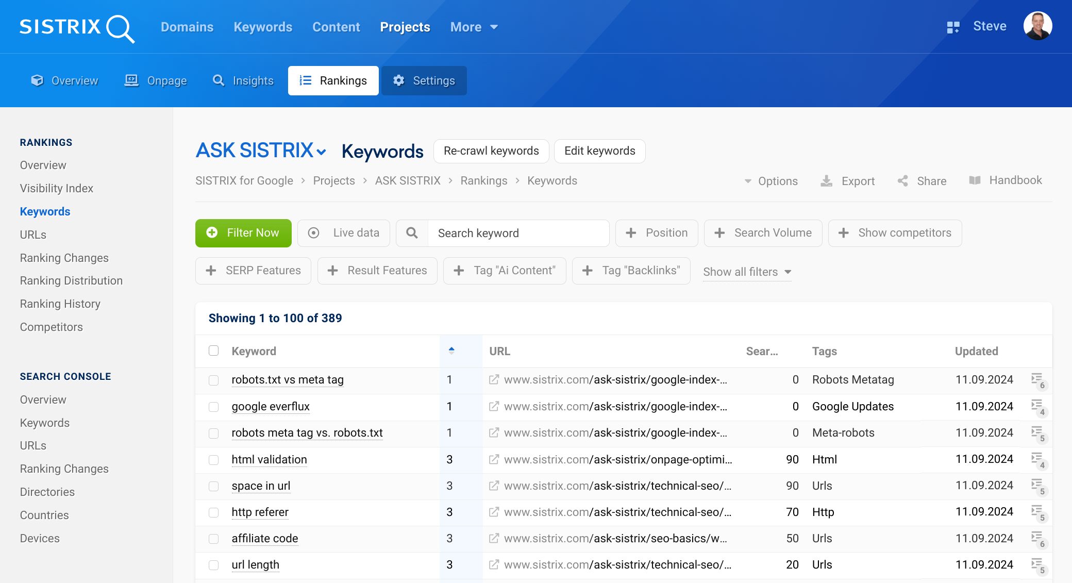Open Ranking Distribution in sidebar
Image resolution: width=1072 pixels, height=583 pixels.
coord(71,280)
